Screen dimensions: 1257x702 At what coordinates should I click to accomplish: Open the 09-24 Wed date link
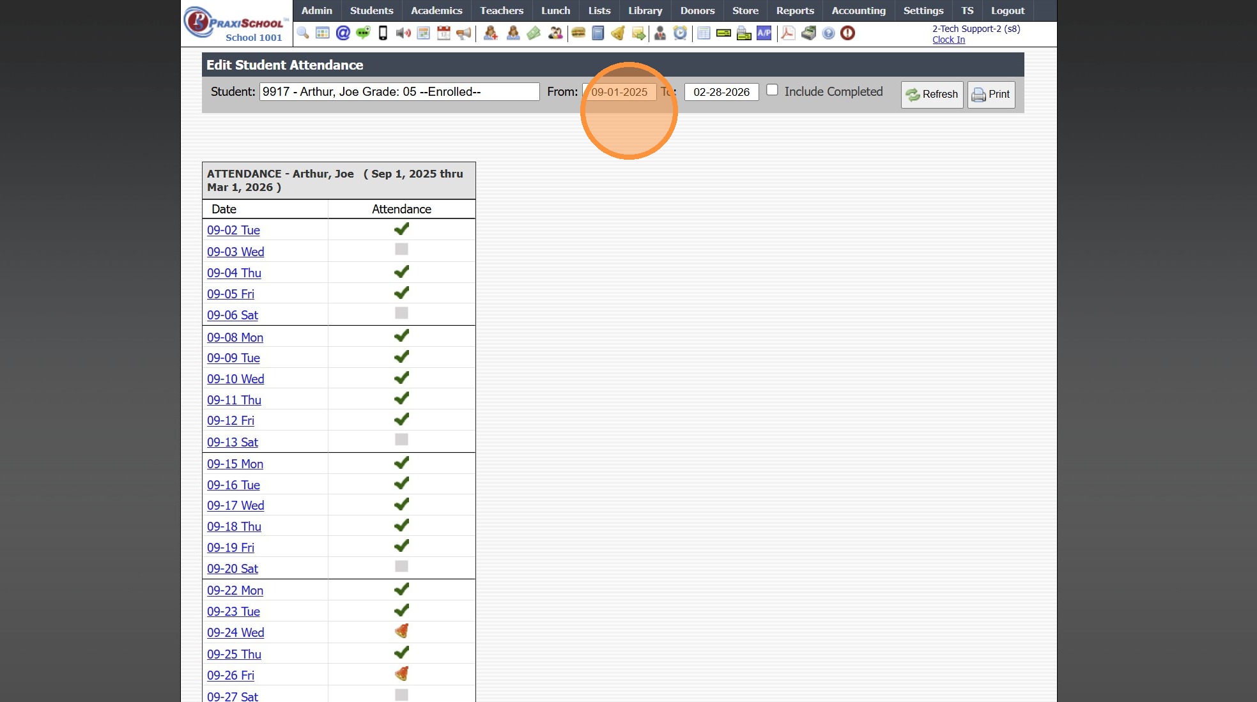235,632
